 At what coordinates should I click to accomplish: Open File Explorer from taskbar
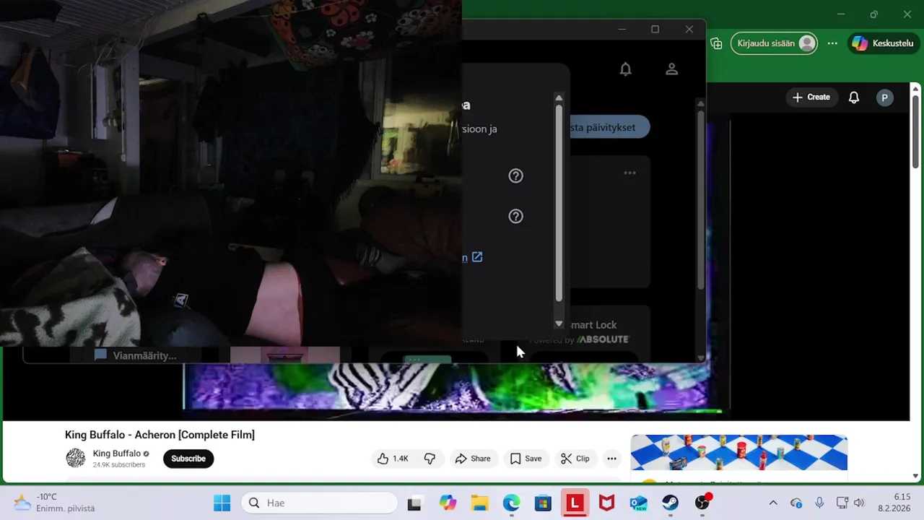click(x=479, y=503)
